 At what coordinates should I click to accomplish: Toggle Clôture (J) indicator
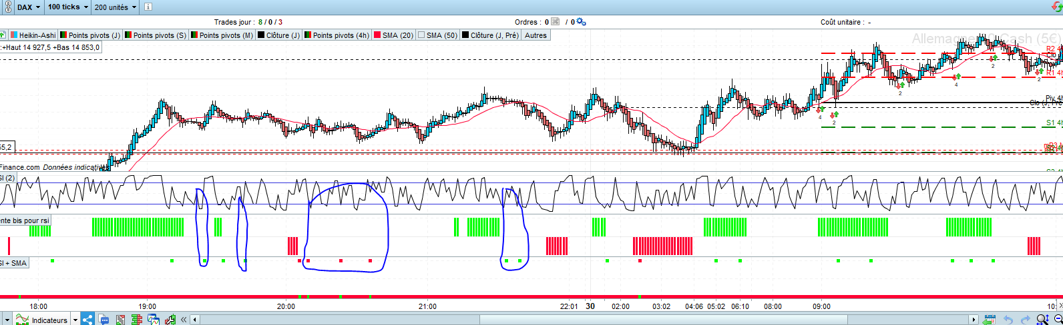coord(278,35)
